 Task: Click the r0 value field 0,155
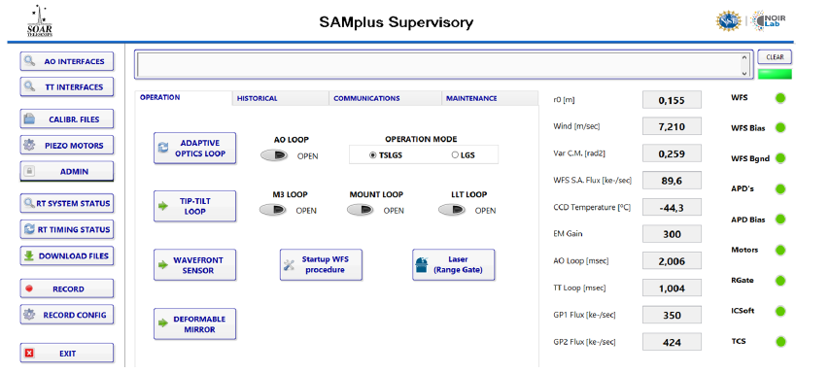(x=672, y=99)
